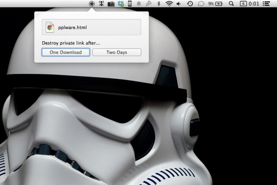Open the Messages speech bubble menu
277x185 pixels.
click(x=201, y=4)
